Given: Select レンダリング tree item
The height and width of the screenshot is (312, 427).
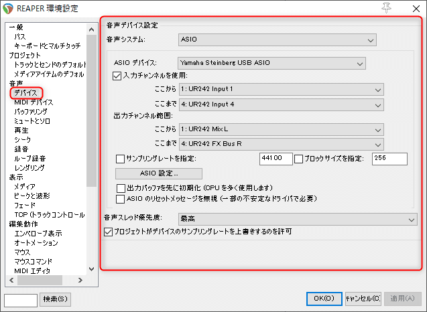Looking at the screenshot, I should pyautogui.click(x=29, y=168).
